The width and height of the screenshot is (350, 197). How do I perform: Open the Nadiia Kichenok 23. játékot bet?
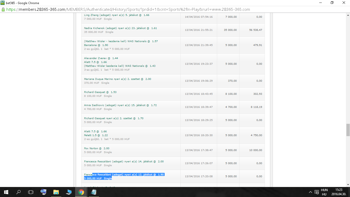121,28
